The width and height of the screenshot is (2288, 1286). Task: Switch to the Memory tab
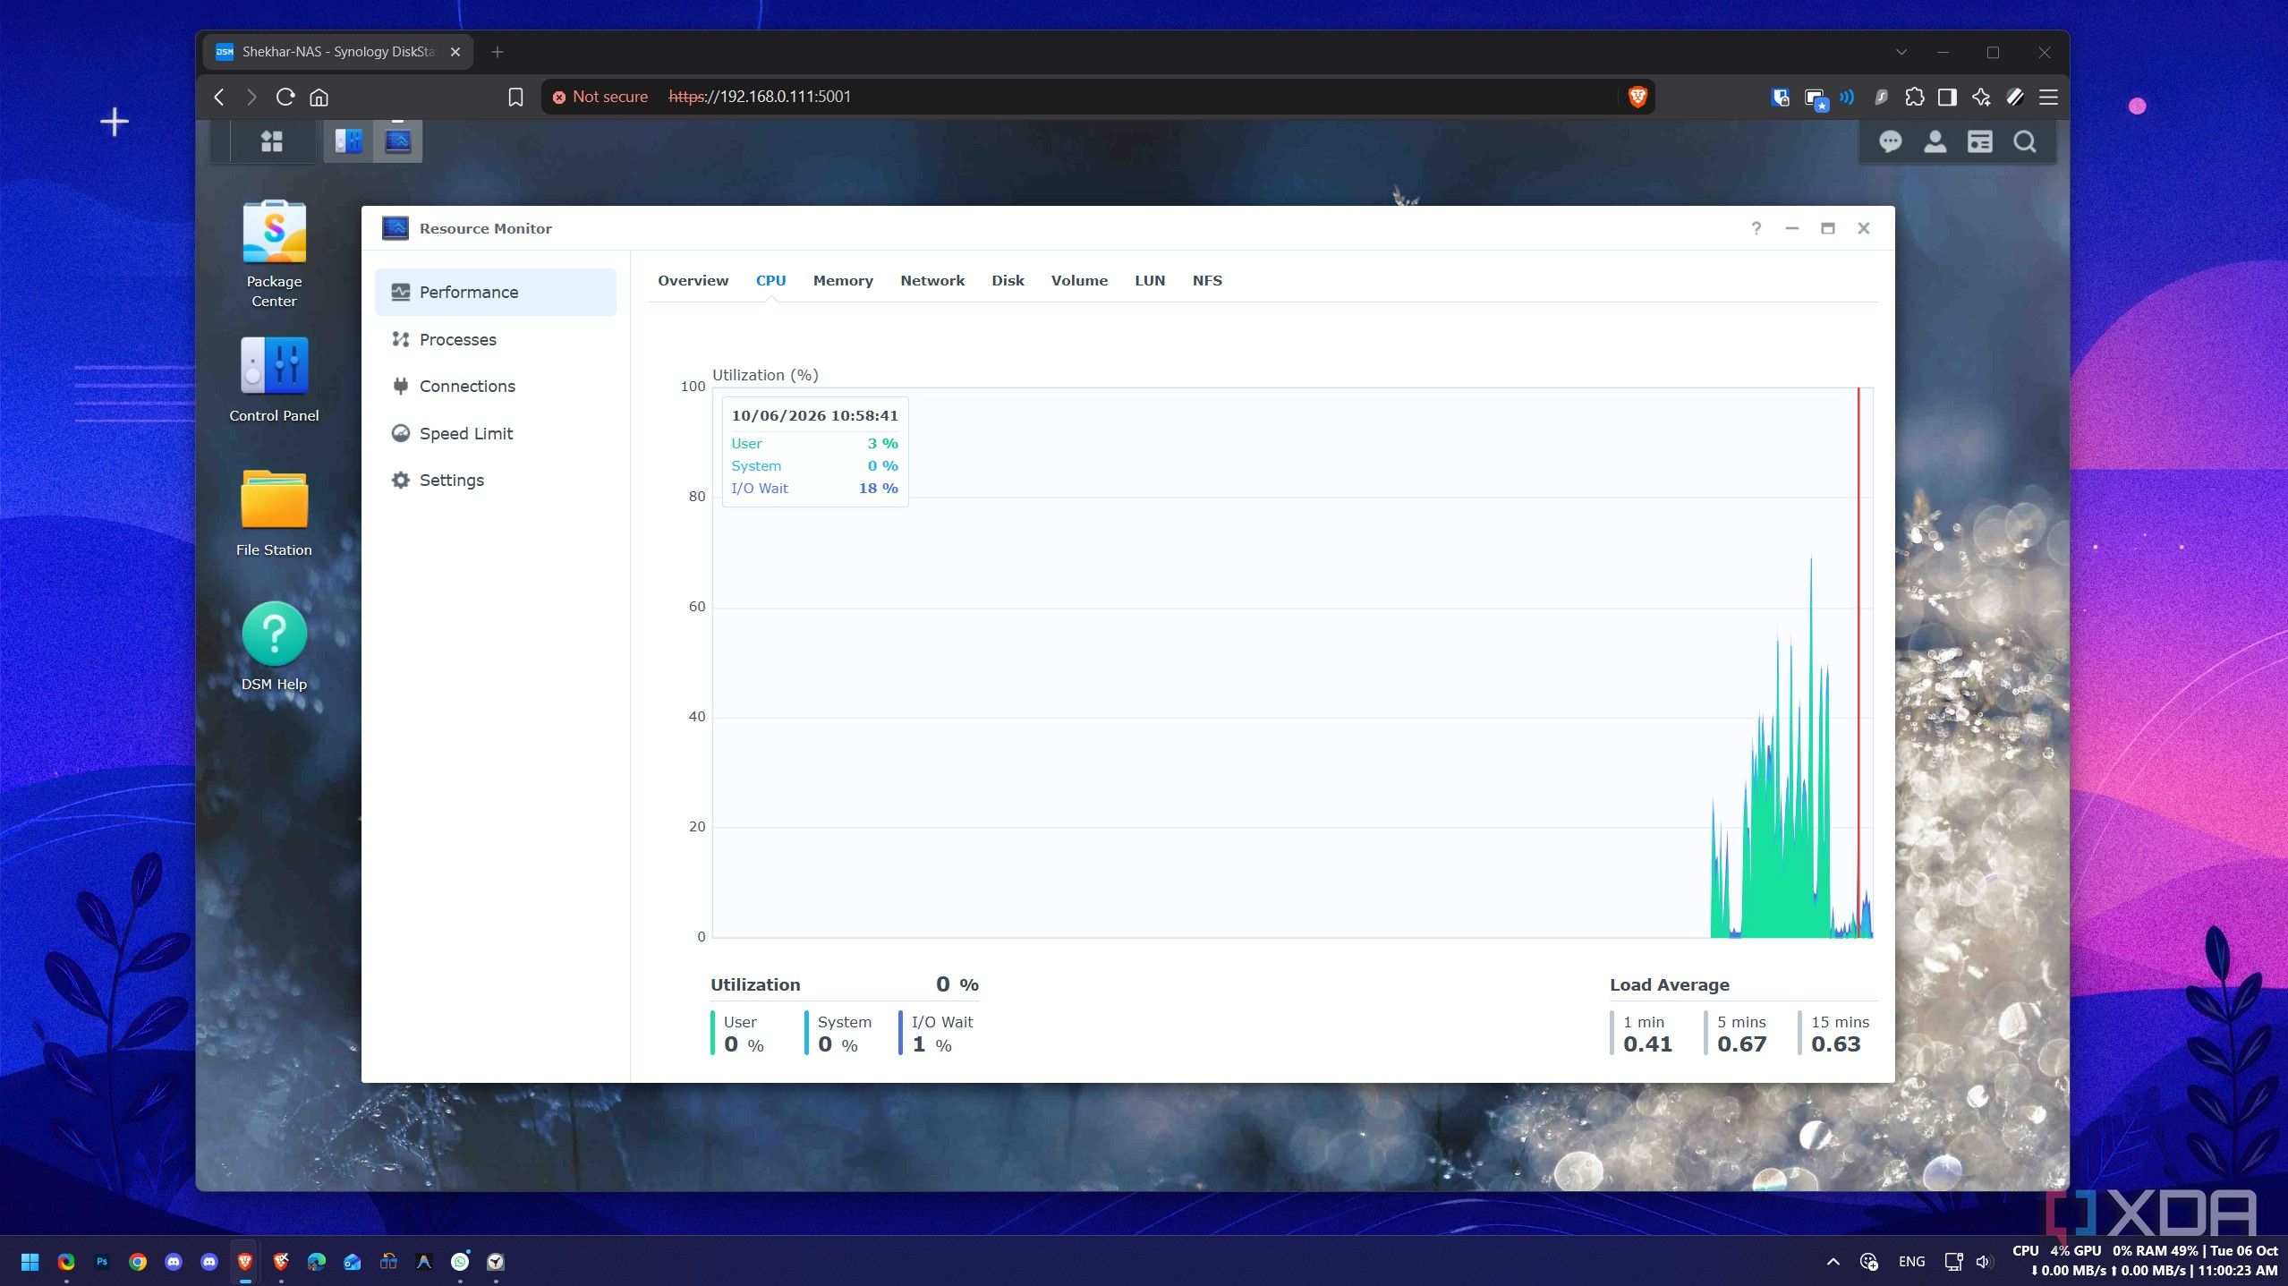(x=843, y=280)
